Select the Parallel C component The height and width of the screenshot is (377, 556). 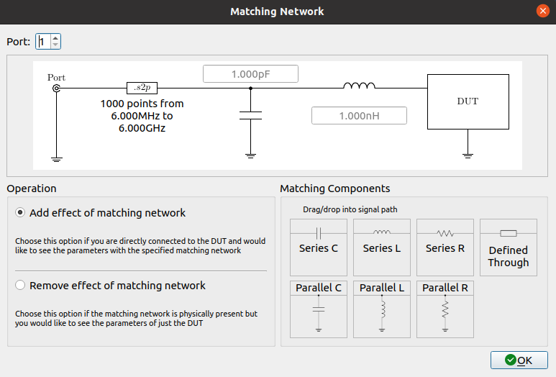(319, 309)
